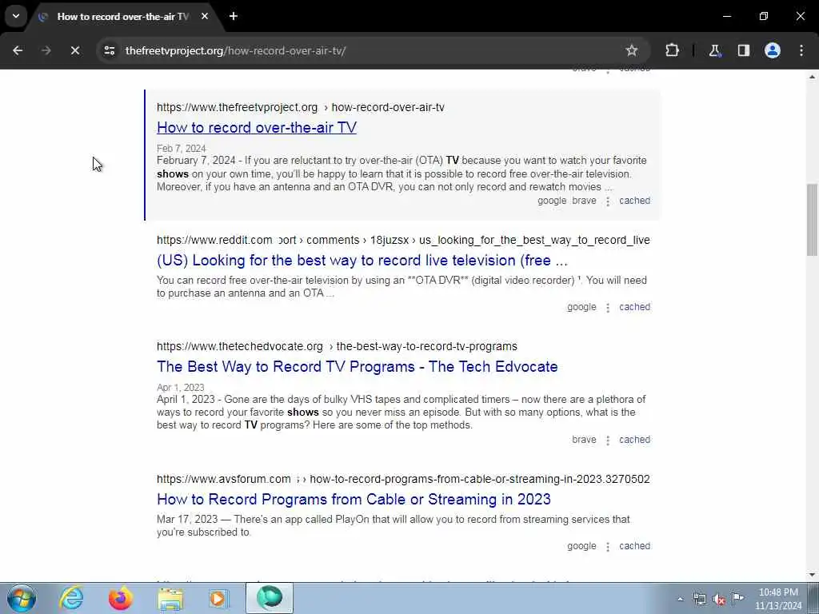View site information icon in address bar
The height and width of the screenshot is (614, 819).
coord(109,50)
